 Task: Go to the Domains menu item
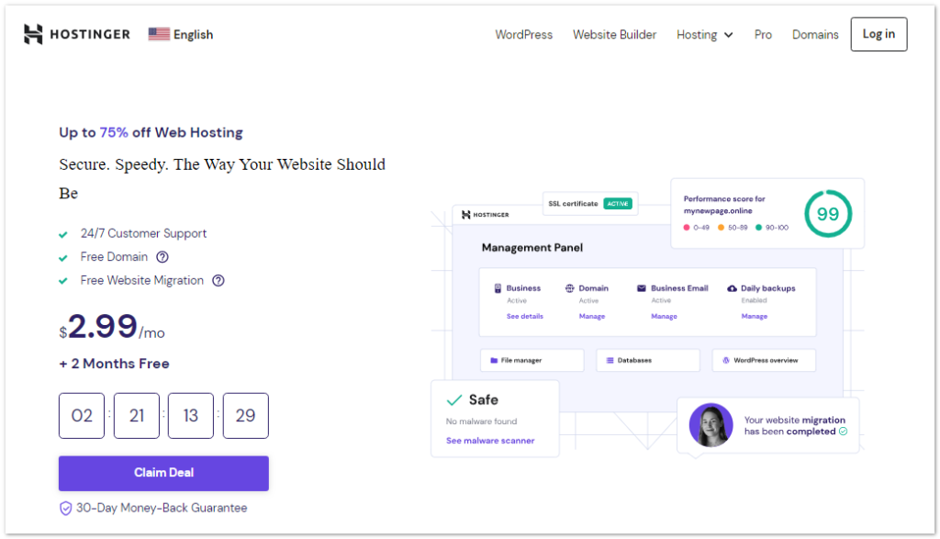tap(815, 34)
